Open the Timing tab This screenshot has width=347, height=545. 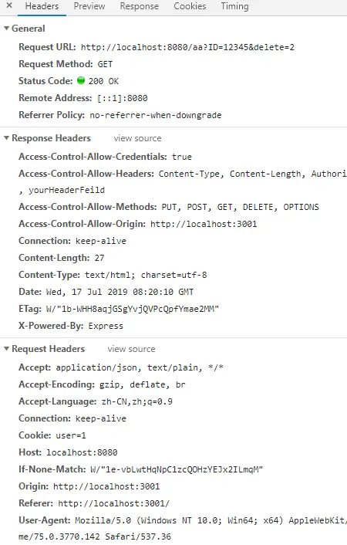click(x=235, y=6)
